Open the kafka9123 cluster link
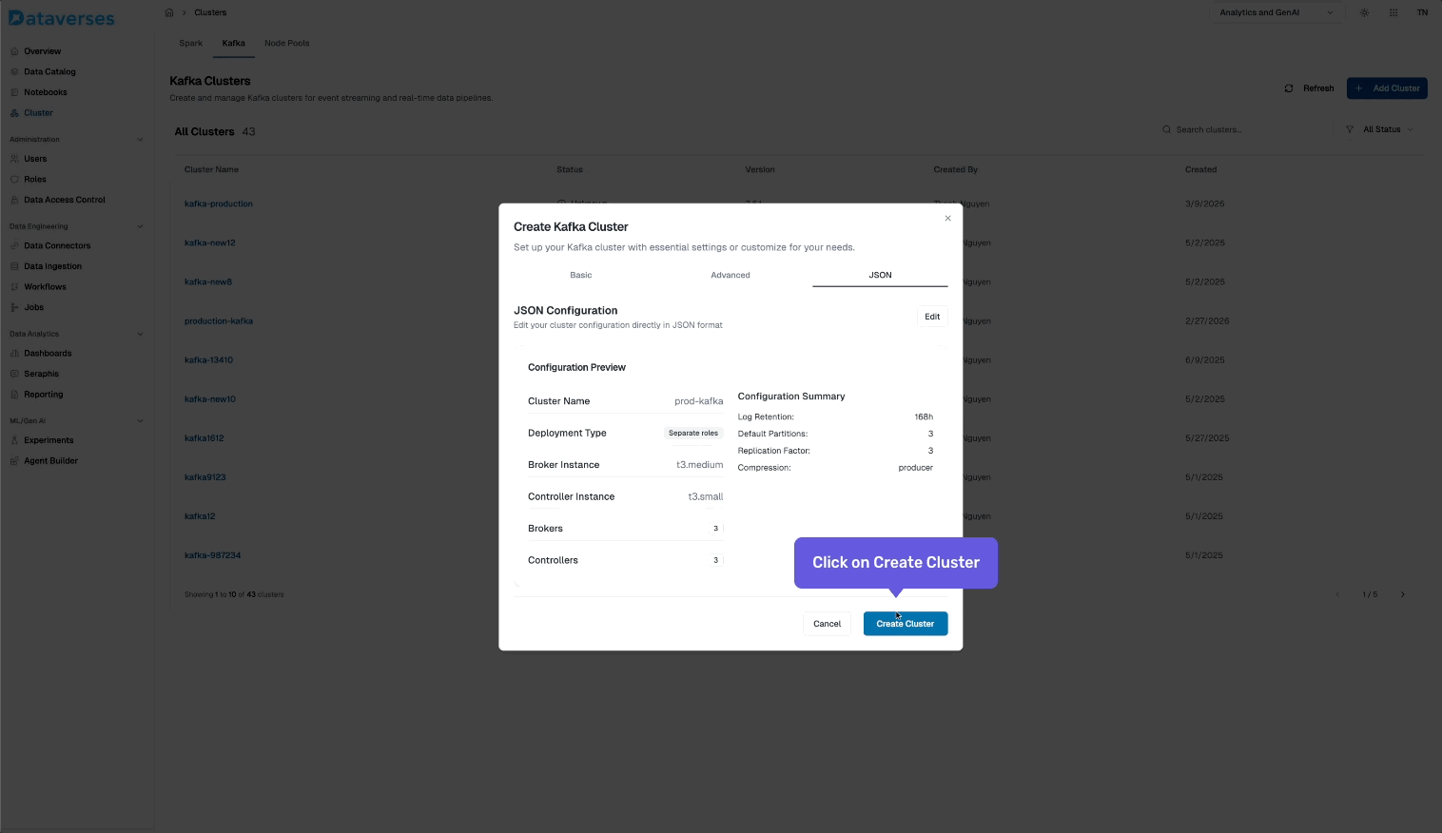The width and height of the screenshot is (1442, 833). pyautogui.click(x=205, y=476)
